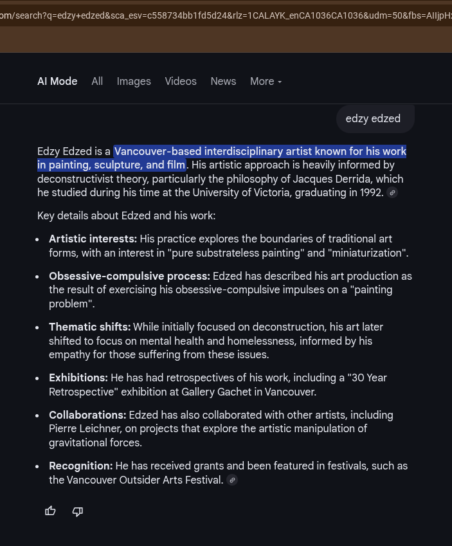452x546 pixels.
Task: Switch to the All results tab
Action: (x=97, y=81)
